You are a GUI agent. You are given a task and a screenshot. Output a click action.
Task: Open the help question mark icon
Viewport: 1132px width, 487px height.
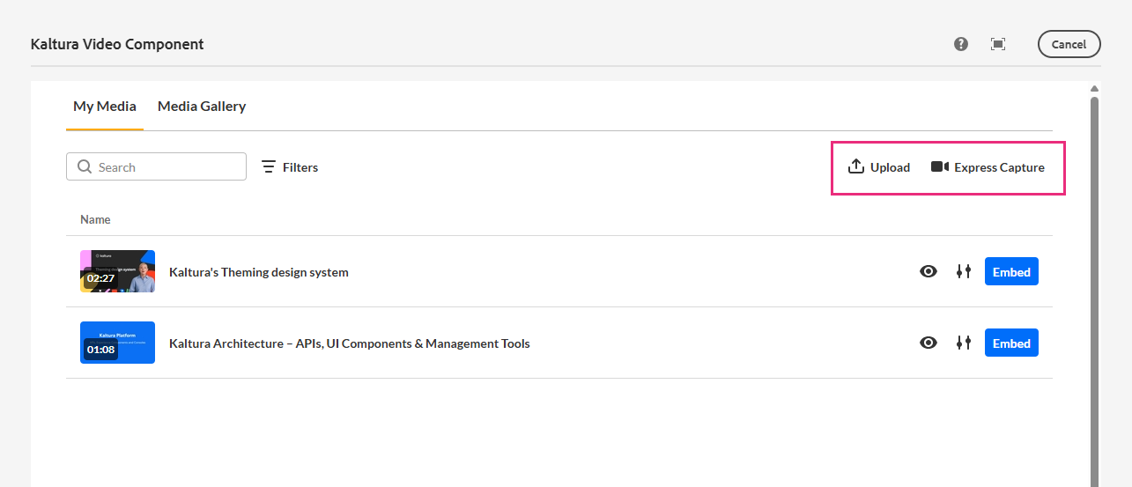tap(961, 44)
